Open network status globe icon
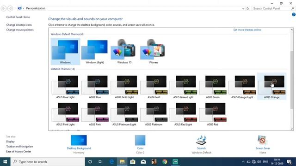This screenshot has width=296, height=166. (254, 162)
